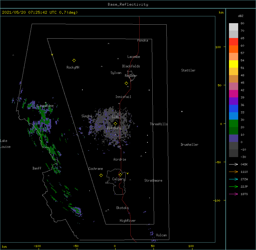This screenshot has width=256, height=250.
Task: Click the purple echo patch left of Vulcan
Action: [x=152, y=233]
